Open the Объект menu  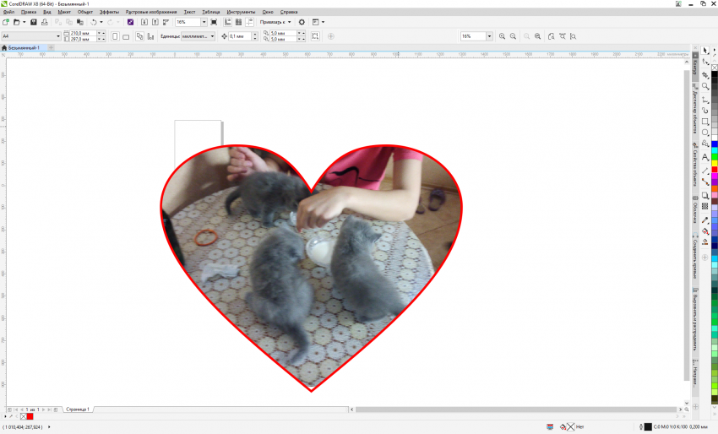coord(85,12)
